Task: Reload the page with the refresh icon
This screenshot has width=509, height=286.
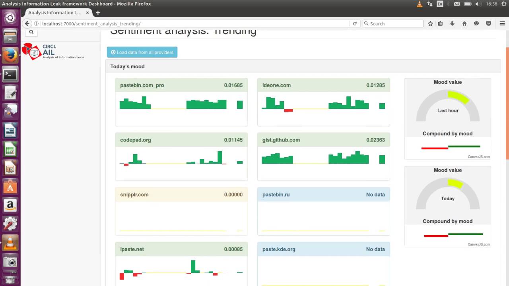Action: click(x=355, y=23)
